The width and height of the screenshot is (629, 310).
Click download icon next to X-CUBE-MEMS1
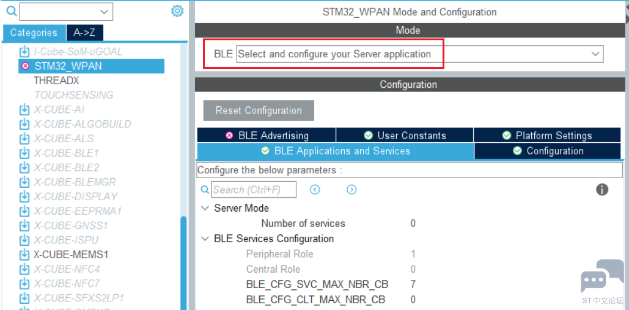(x=25, y=254)
